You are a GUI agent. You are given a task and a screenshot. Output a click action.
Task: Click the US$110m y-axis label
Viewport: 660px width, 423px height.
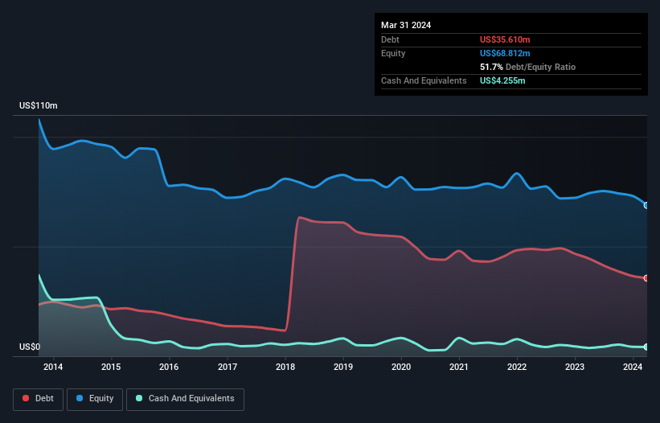pos(39,105)
